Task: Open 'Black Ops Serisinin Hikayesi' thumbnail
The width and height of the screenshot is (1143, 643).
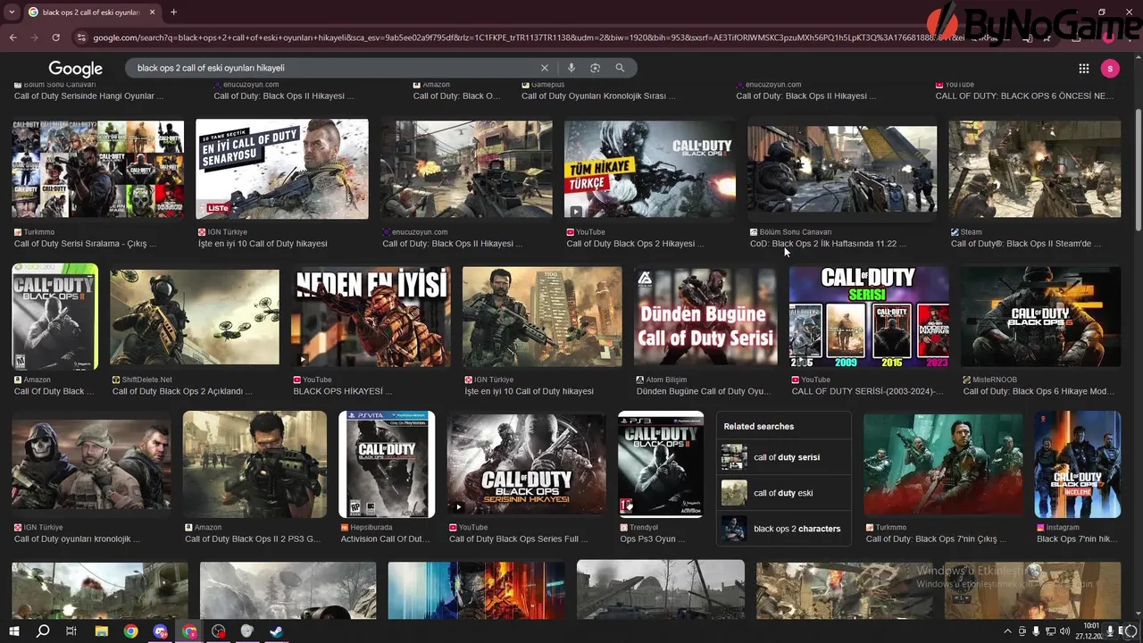Action: coord(526,464)
